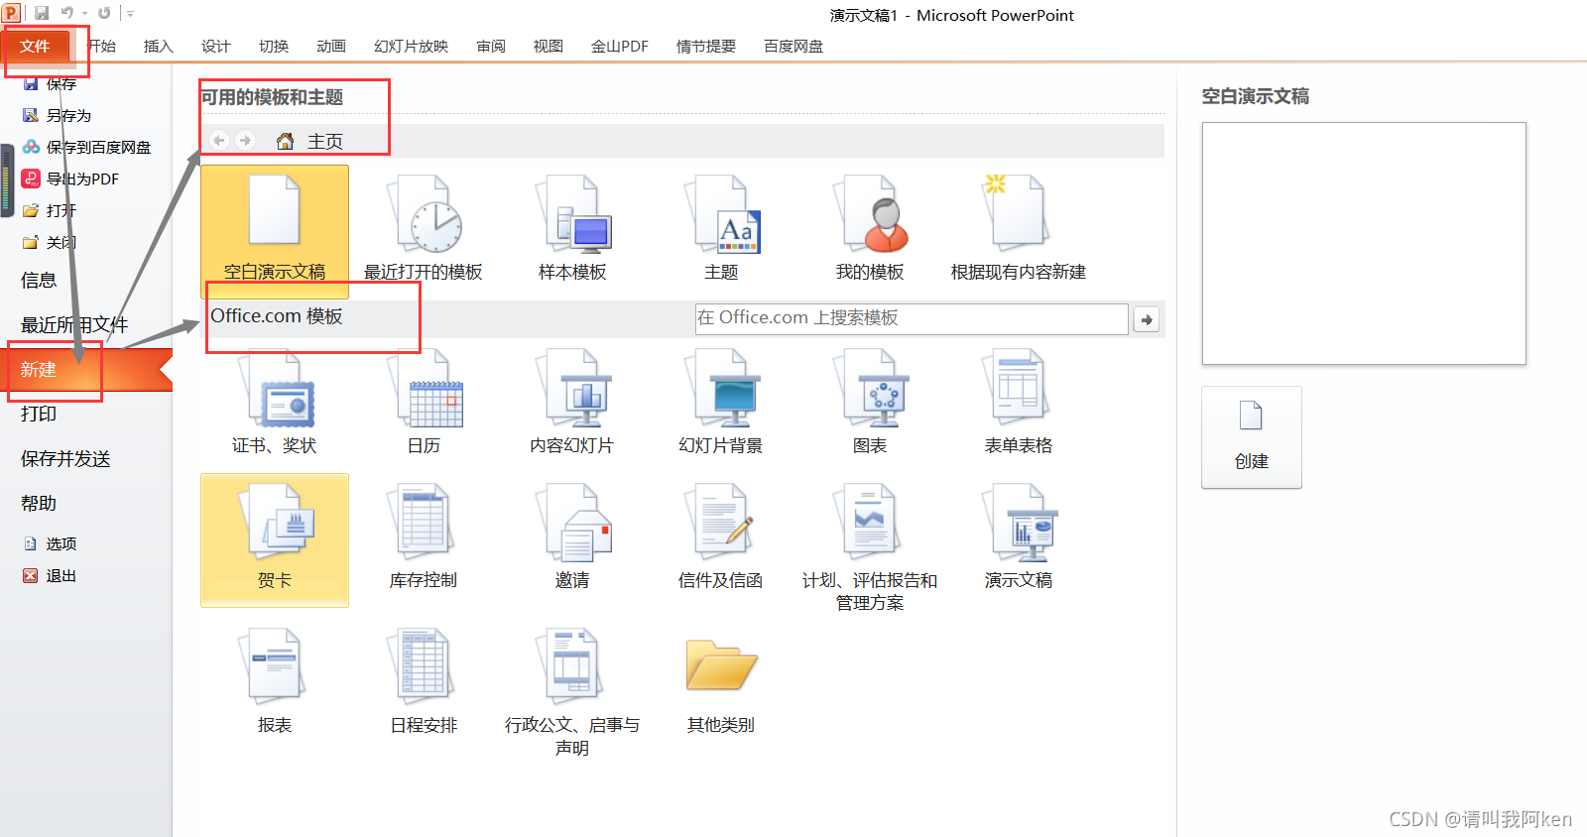Open the Greeting cards (贺卡) category
The height and width of the screenshot is (837, 1587).
coord(275,539)
